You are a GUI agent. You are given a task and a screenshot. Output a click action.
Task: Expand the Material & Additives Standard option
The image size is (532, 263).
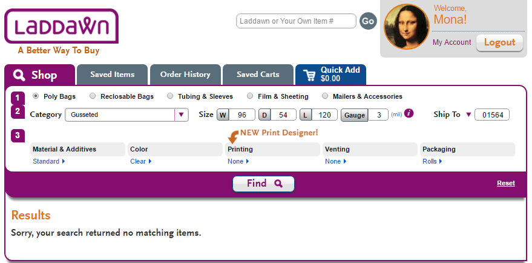(49, 161)
